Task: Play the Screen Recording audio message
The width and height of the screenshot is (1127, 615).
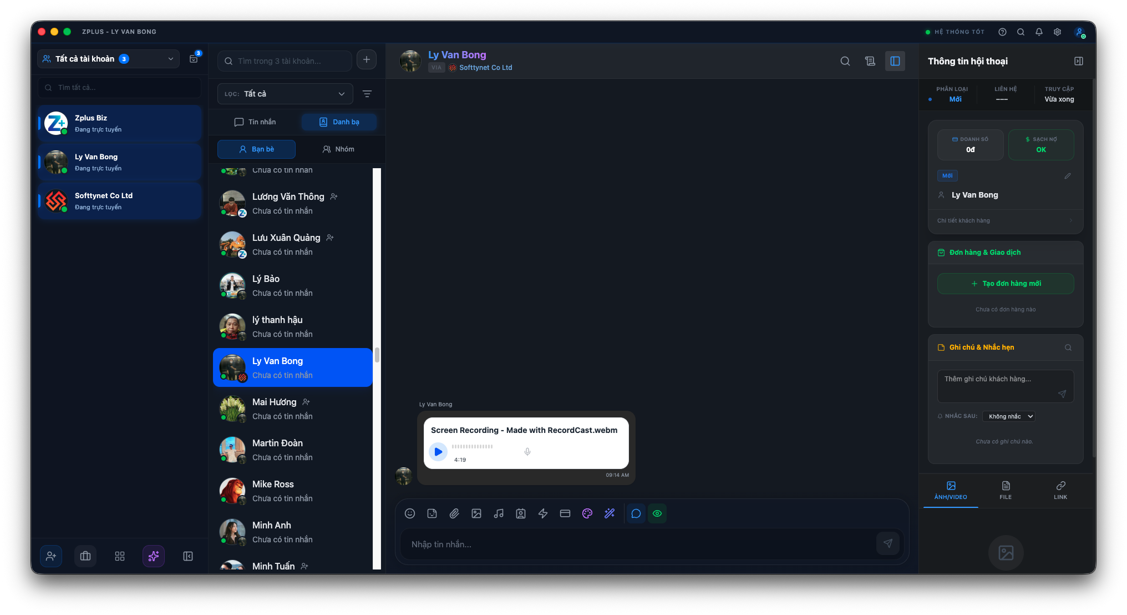Action: click(438, 452)
